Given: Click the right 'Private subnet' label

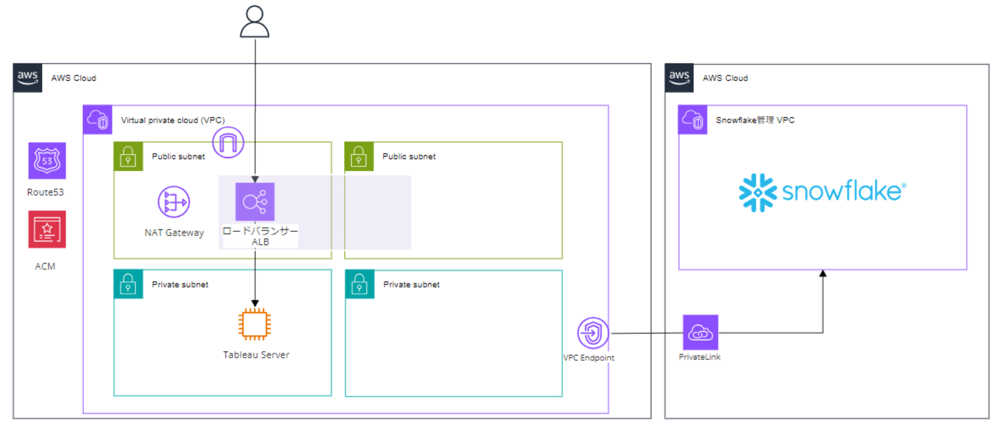Looking at the screenshot, I should pos(411,284).
